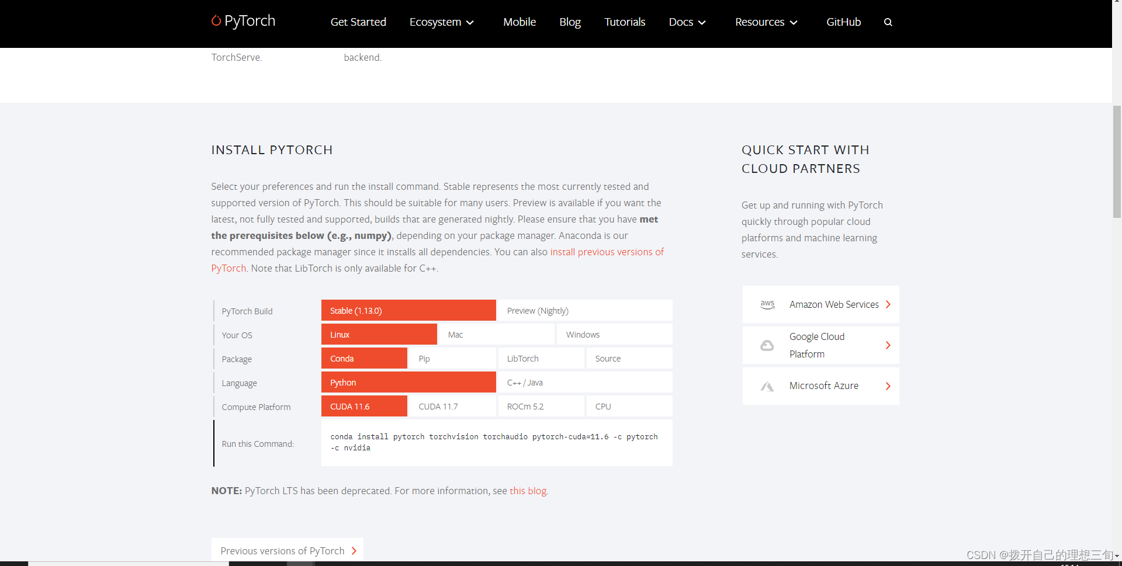Click the Microsoft Azure logo icon
Viewport: 1122px width, 566px height.
click(x=767, y=386)
